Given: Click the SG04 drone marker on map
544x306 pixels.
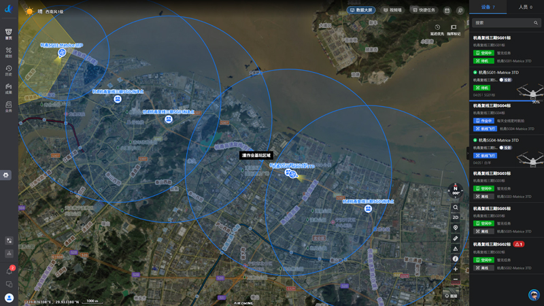Looking at the screenshot, I should click(292, 174).
